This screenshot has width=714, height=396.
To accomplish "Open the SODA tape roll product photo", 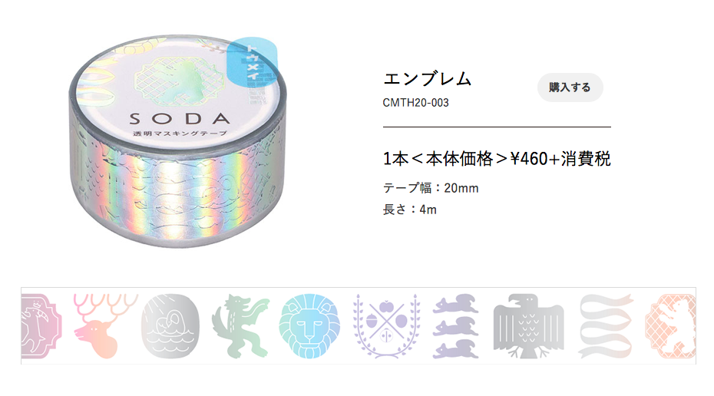I will (x=177, y=141).
